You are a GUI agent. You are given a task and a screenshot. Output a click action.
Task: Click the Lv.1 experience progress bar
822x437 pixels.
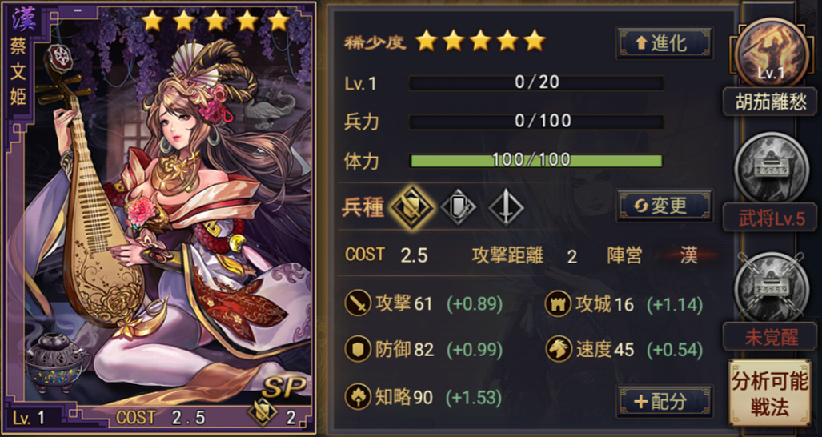[x=536, y=82]
